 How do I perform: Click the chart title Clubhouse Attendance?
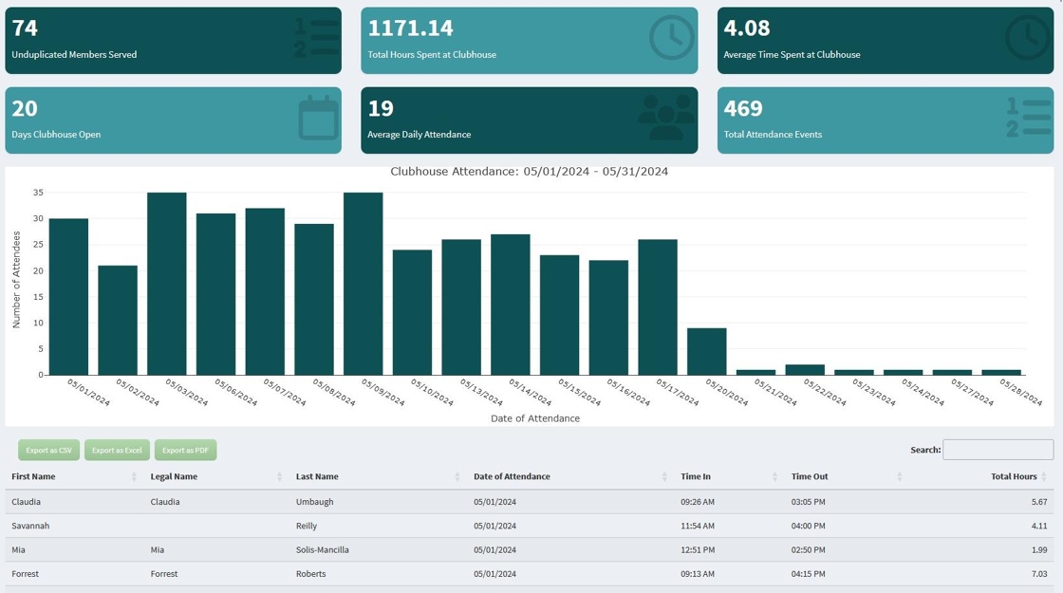529,172
